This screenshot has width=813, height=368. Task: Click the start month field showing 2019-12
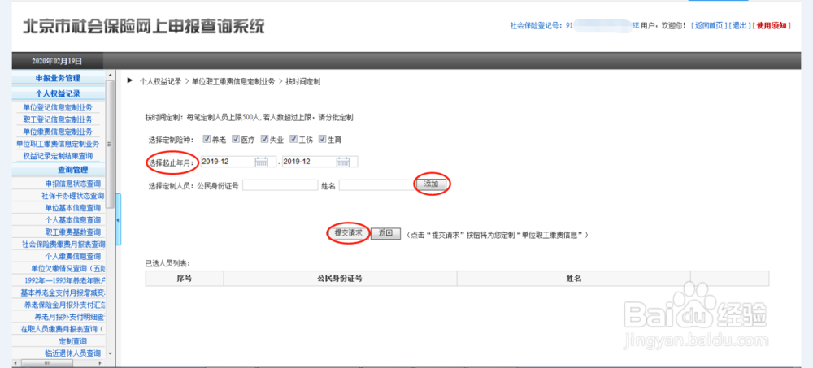click(238, 162)
